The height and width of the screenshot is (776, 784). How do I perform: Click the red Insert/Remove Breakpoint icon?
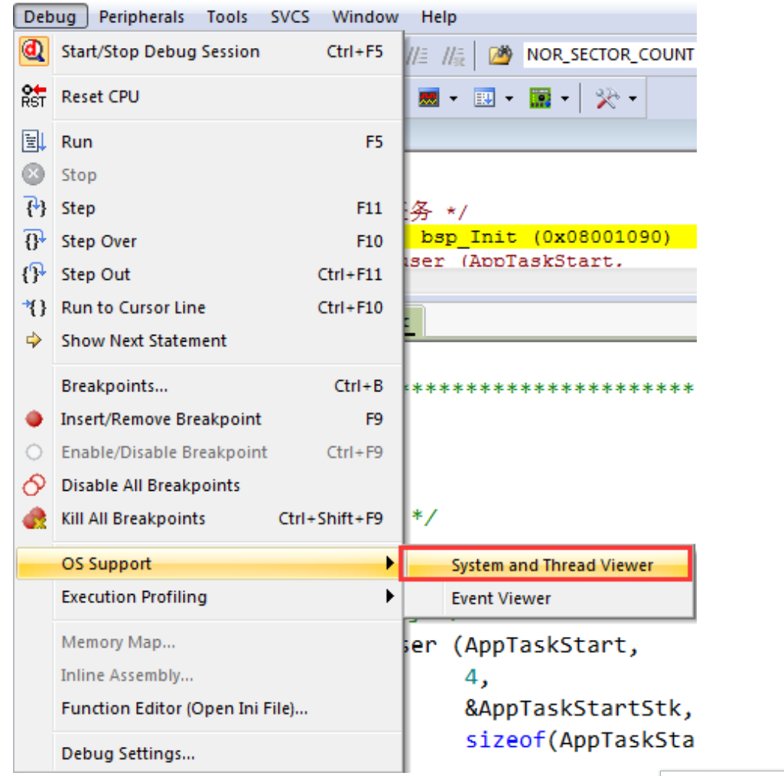34,419
